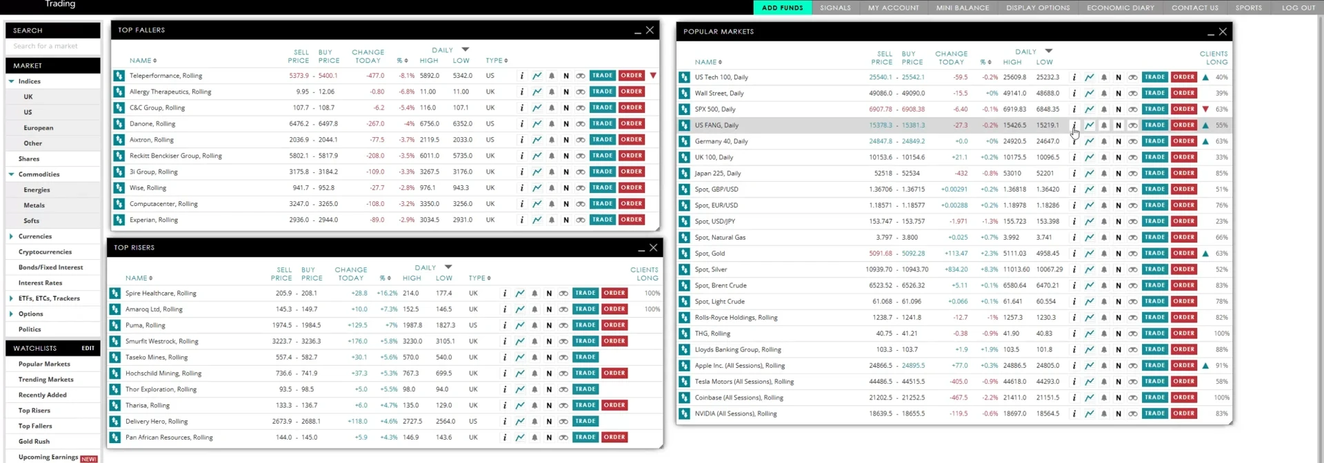This screenshot has width=1324, height=463.
Task: Open chart icon for Lloyds Banking Group
Action: click(1089, 350)
